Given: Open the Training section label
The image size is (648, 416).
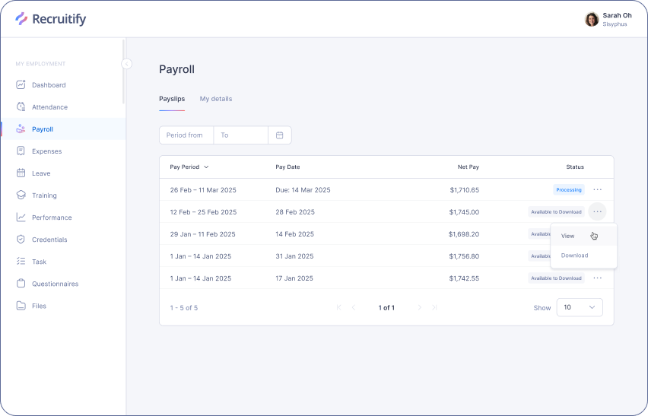Looking at the screenshot, I should (44, 195).
